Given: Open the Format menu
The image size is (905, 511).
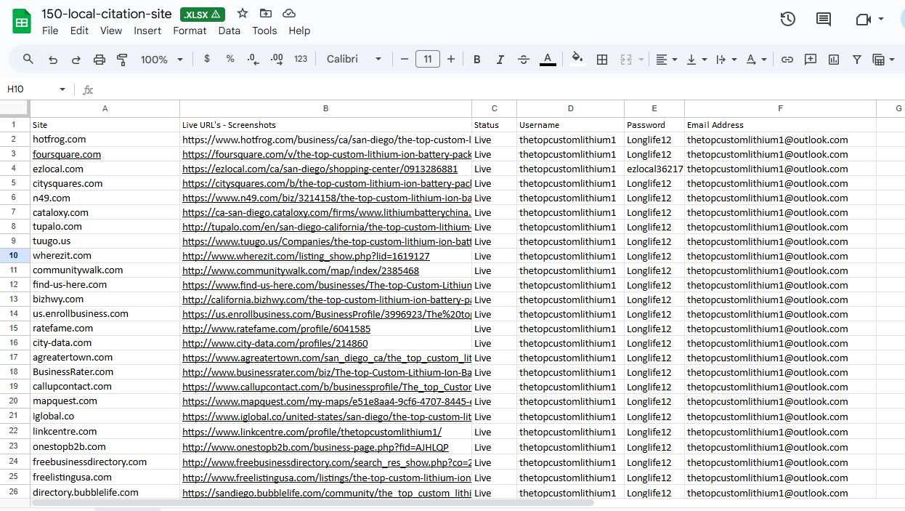Looking at the screenshot, I should coord(190,31).
